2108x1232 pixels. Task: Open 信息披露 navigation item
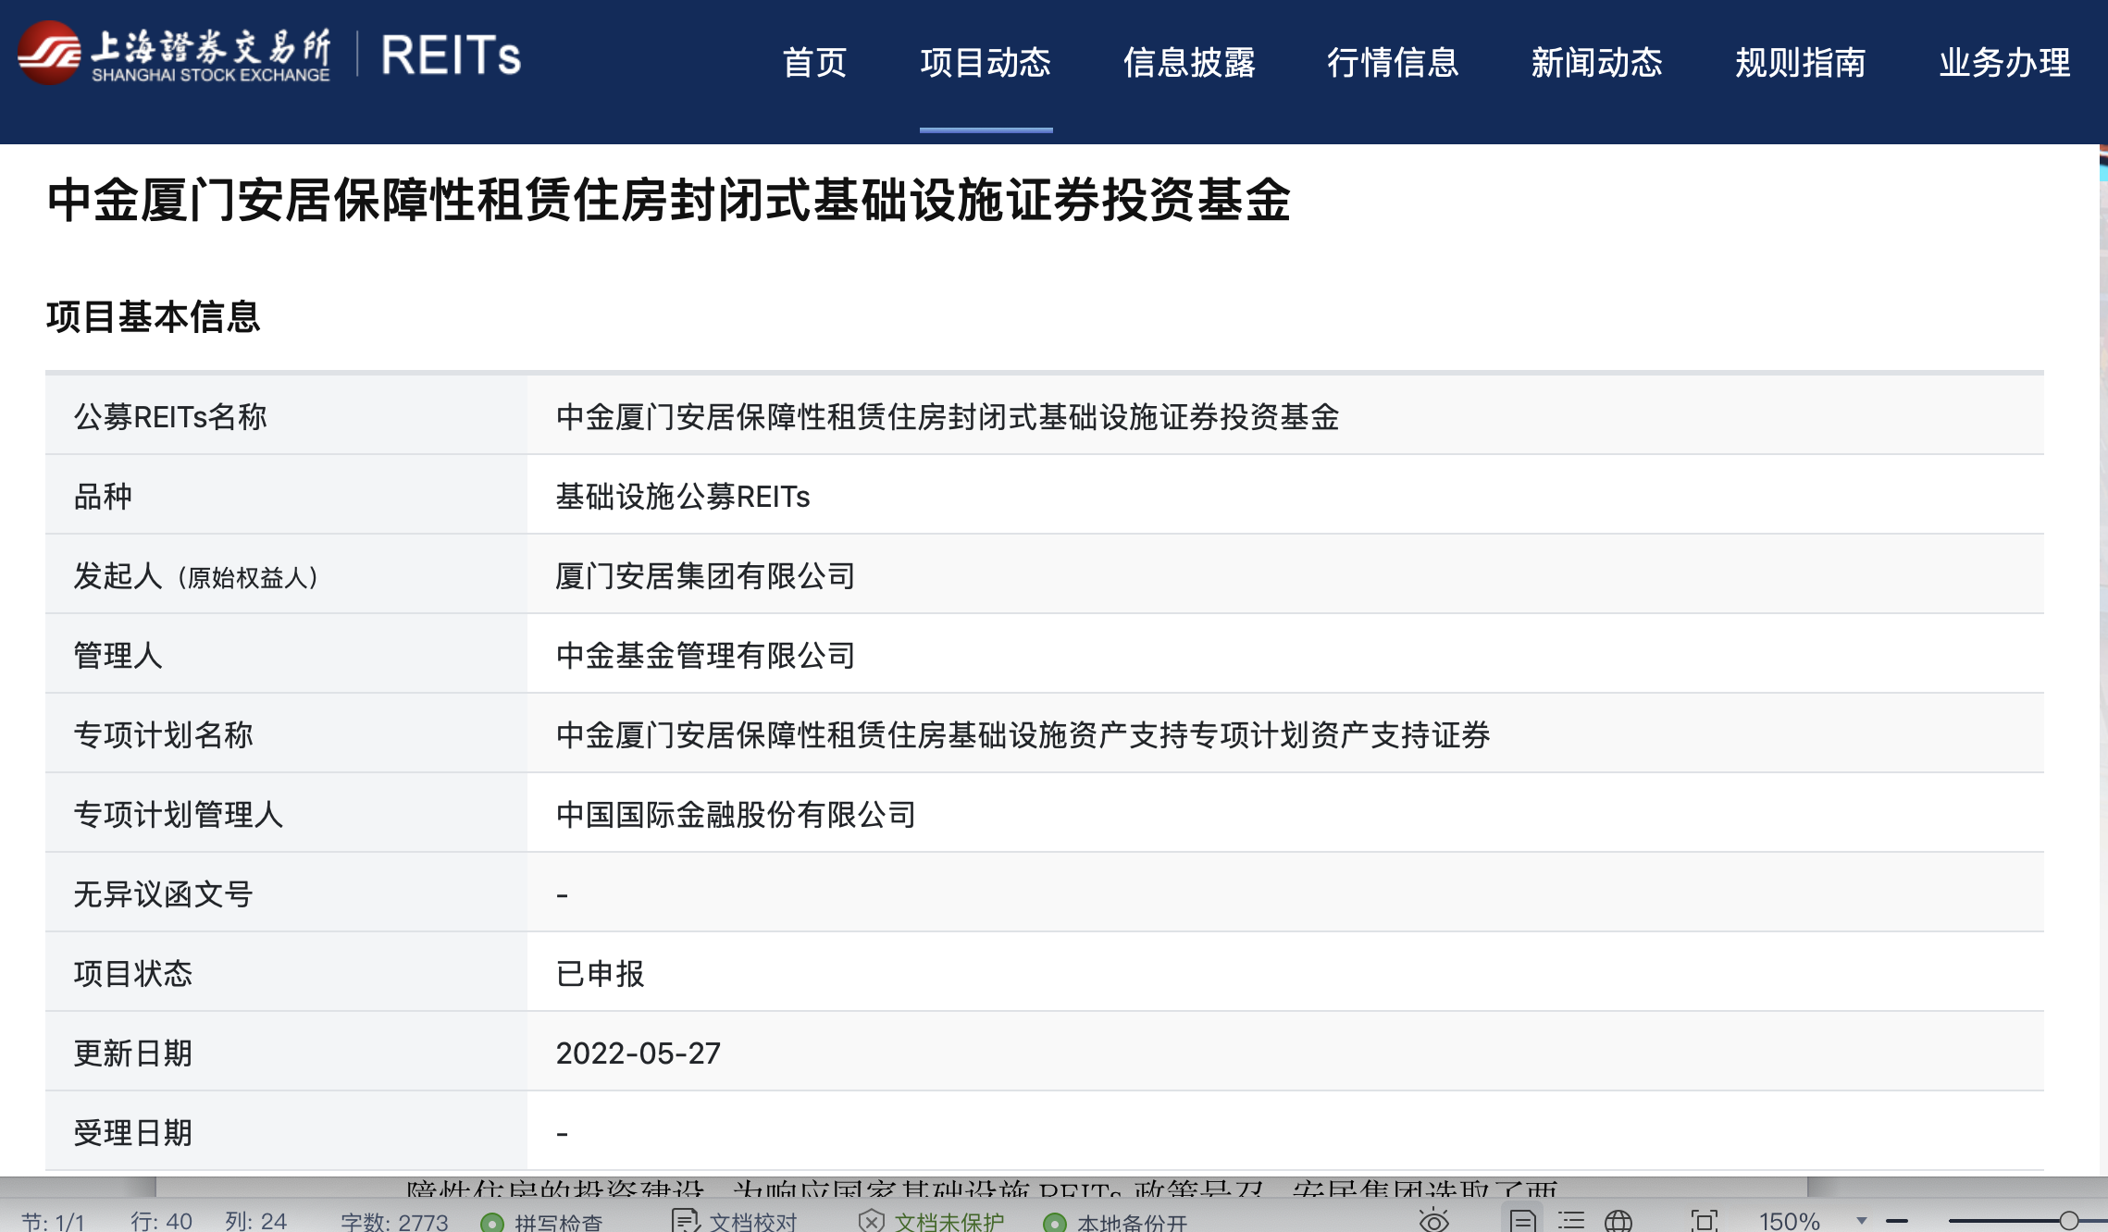pyautogui.click(x=1189, y=62)
